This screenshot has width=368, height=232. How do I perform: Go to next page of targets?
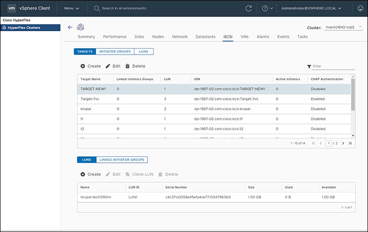(343, 143)
